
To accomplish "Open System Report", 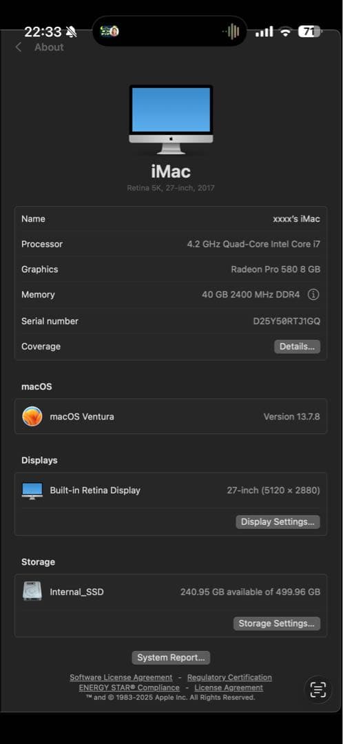I will (171, 658).
